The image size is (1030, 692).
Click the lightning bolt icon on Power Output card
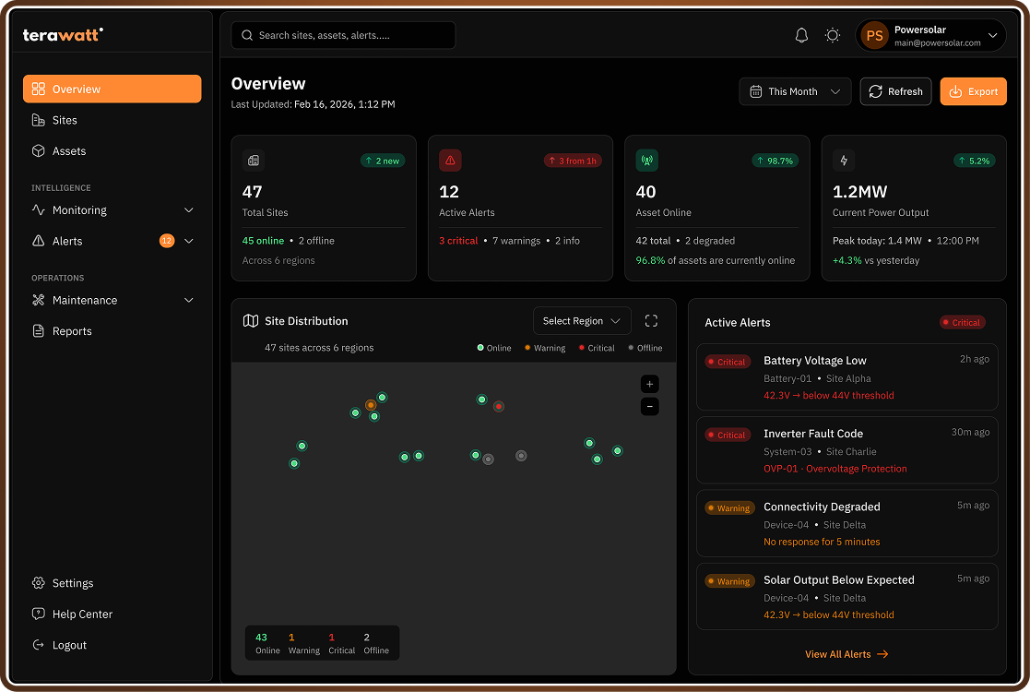(843, 160)
